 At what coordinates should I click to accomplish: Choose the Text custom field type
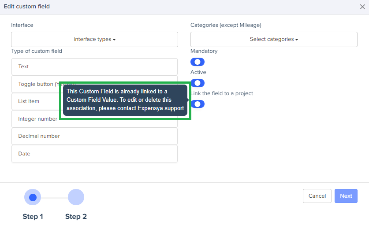point(94,66)
